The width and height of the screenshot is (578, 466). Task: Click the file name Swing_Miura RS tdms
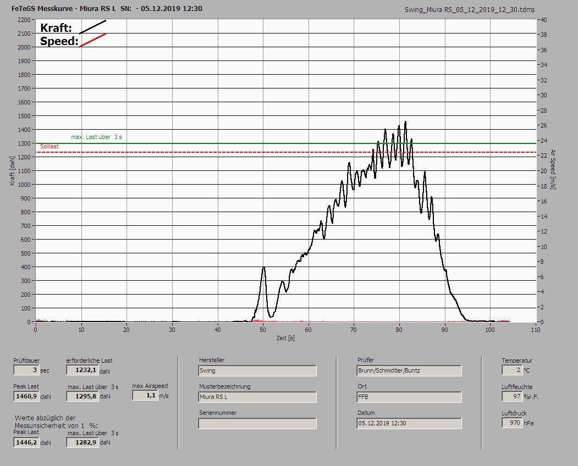pyautogui.click(x=470, y=10)
